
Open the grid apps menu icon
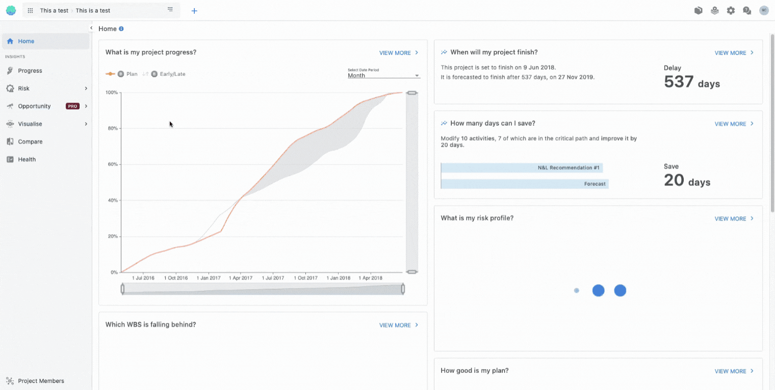pos(30,11)
